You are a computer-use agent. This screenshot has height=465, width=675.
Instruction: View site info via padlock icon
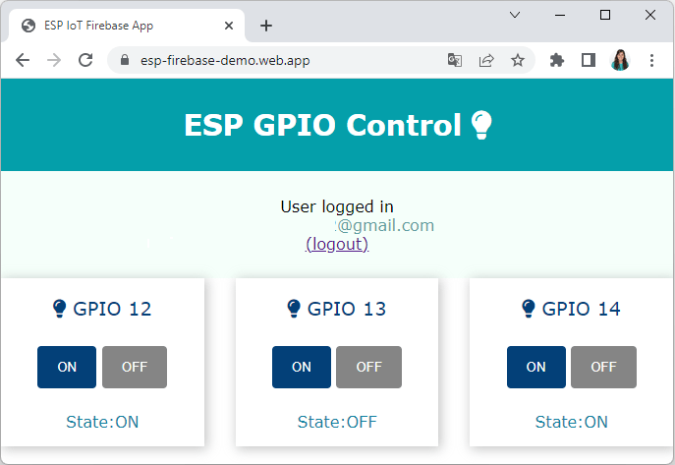pos(124,60)
